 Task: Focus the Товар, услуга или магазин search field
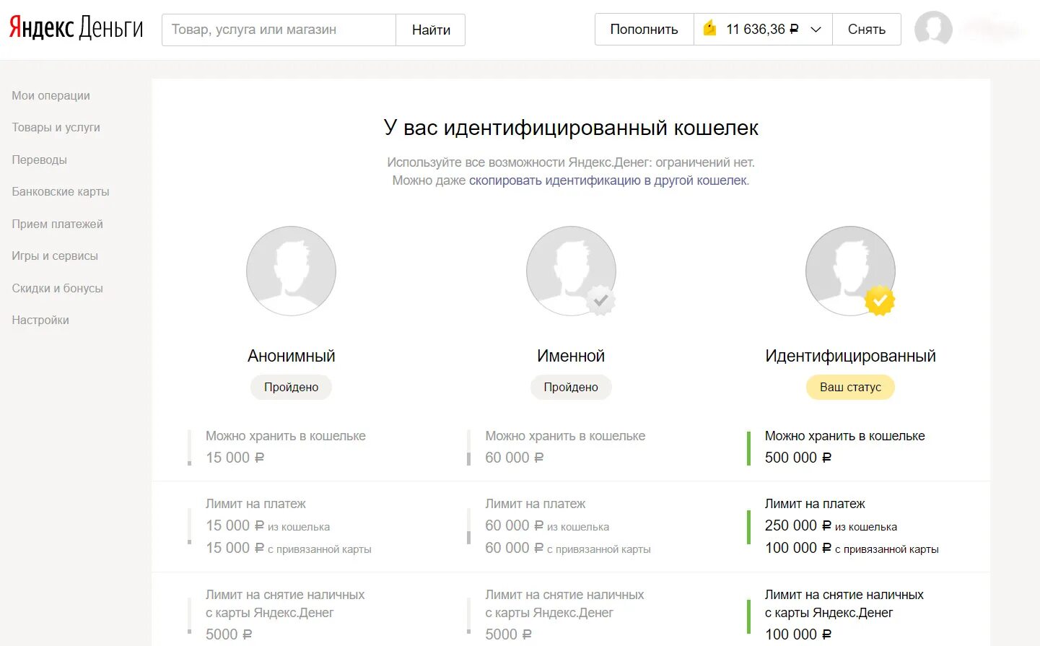click(x=279, y=30)
